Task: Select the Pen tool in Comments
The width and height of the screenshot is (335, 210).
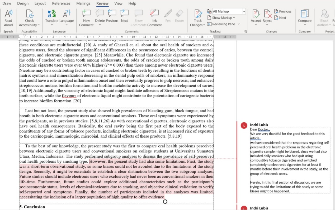Action: [168, 16]
